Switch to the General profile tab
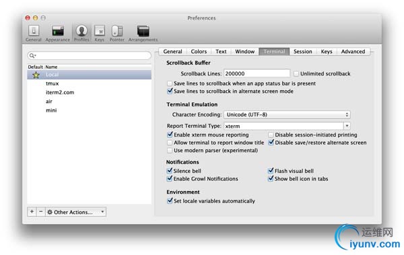 point(172,52)
